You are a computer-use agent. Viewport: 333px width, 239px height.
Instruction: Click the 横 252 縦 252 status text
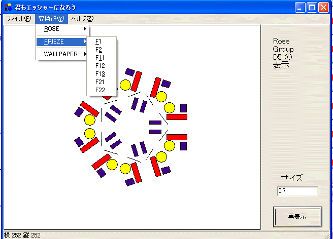22,235
